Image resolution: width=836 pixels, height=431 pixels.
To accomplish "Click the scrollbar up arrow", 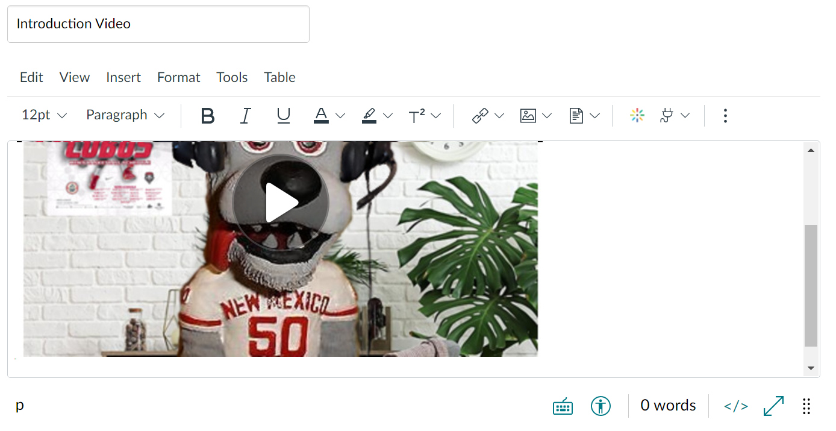I will [x=811, y=150].
